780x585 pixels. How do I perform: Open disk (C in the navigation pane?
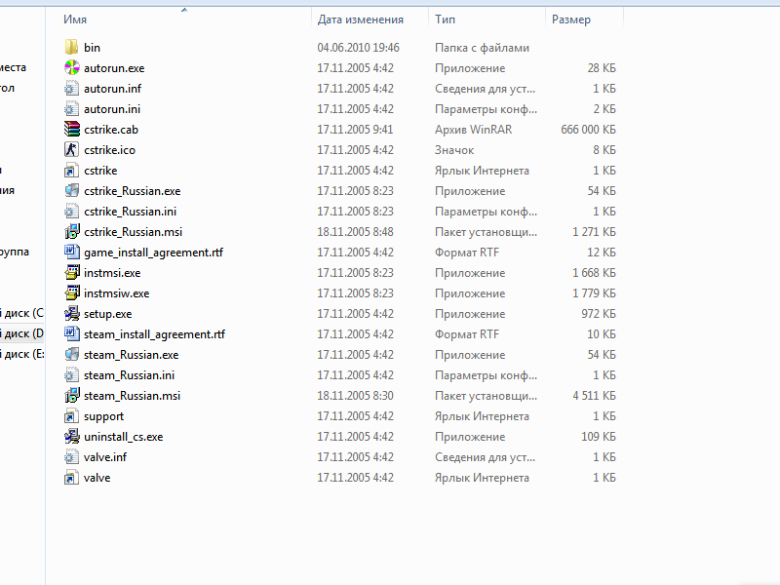coord(21,313)
